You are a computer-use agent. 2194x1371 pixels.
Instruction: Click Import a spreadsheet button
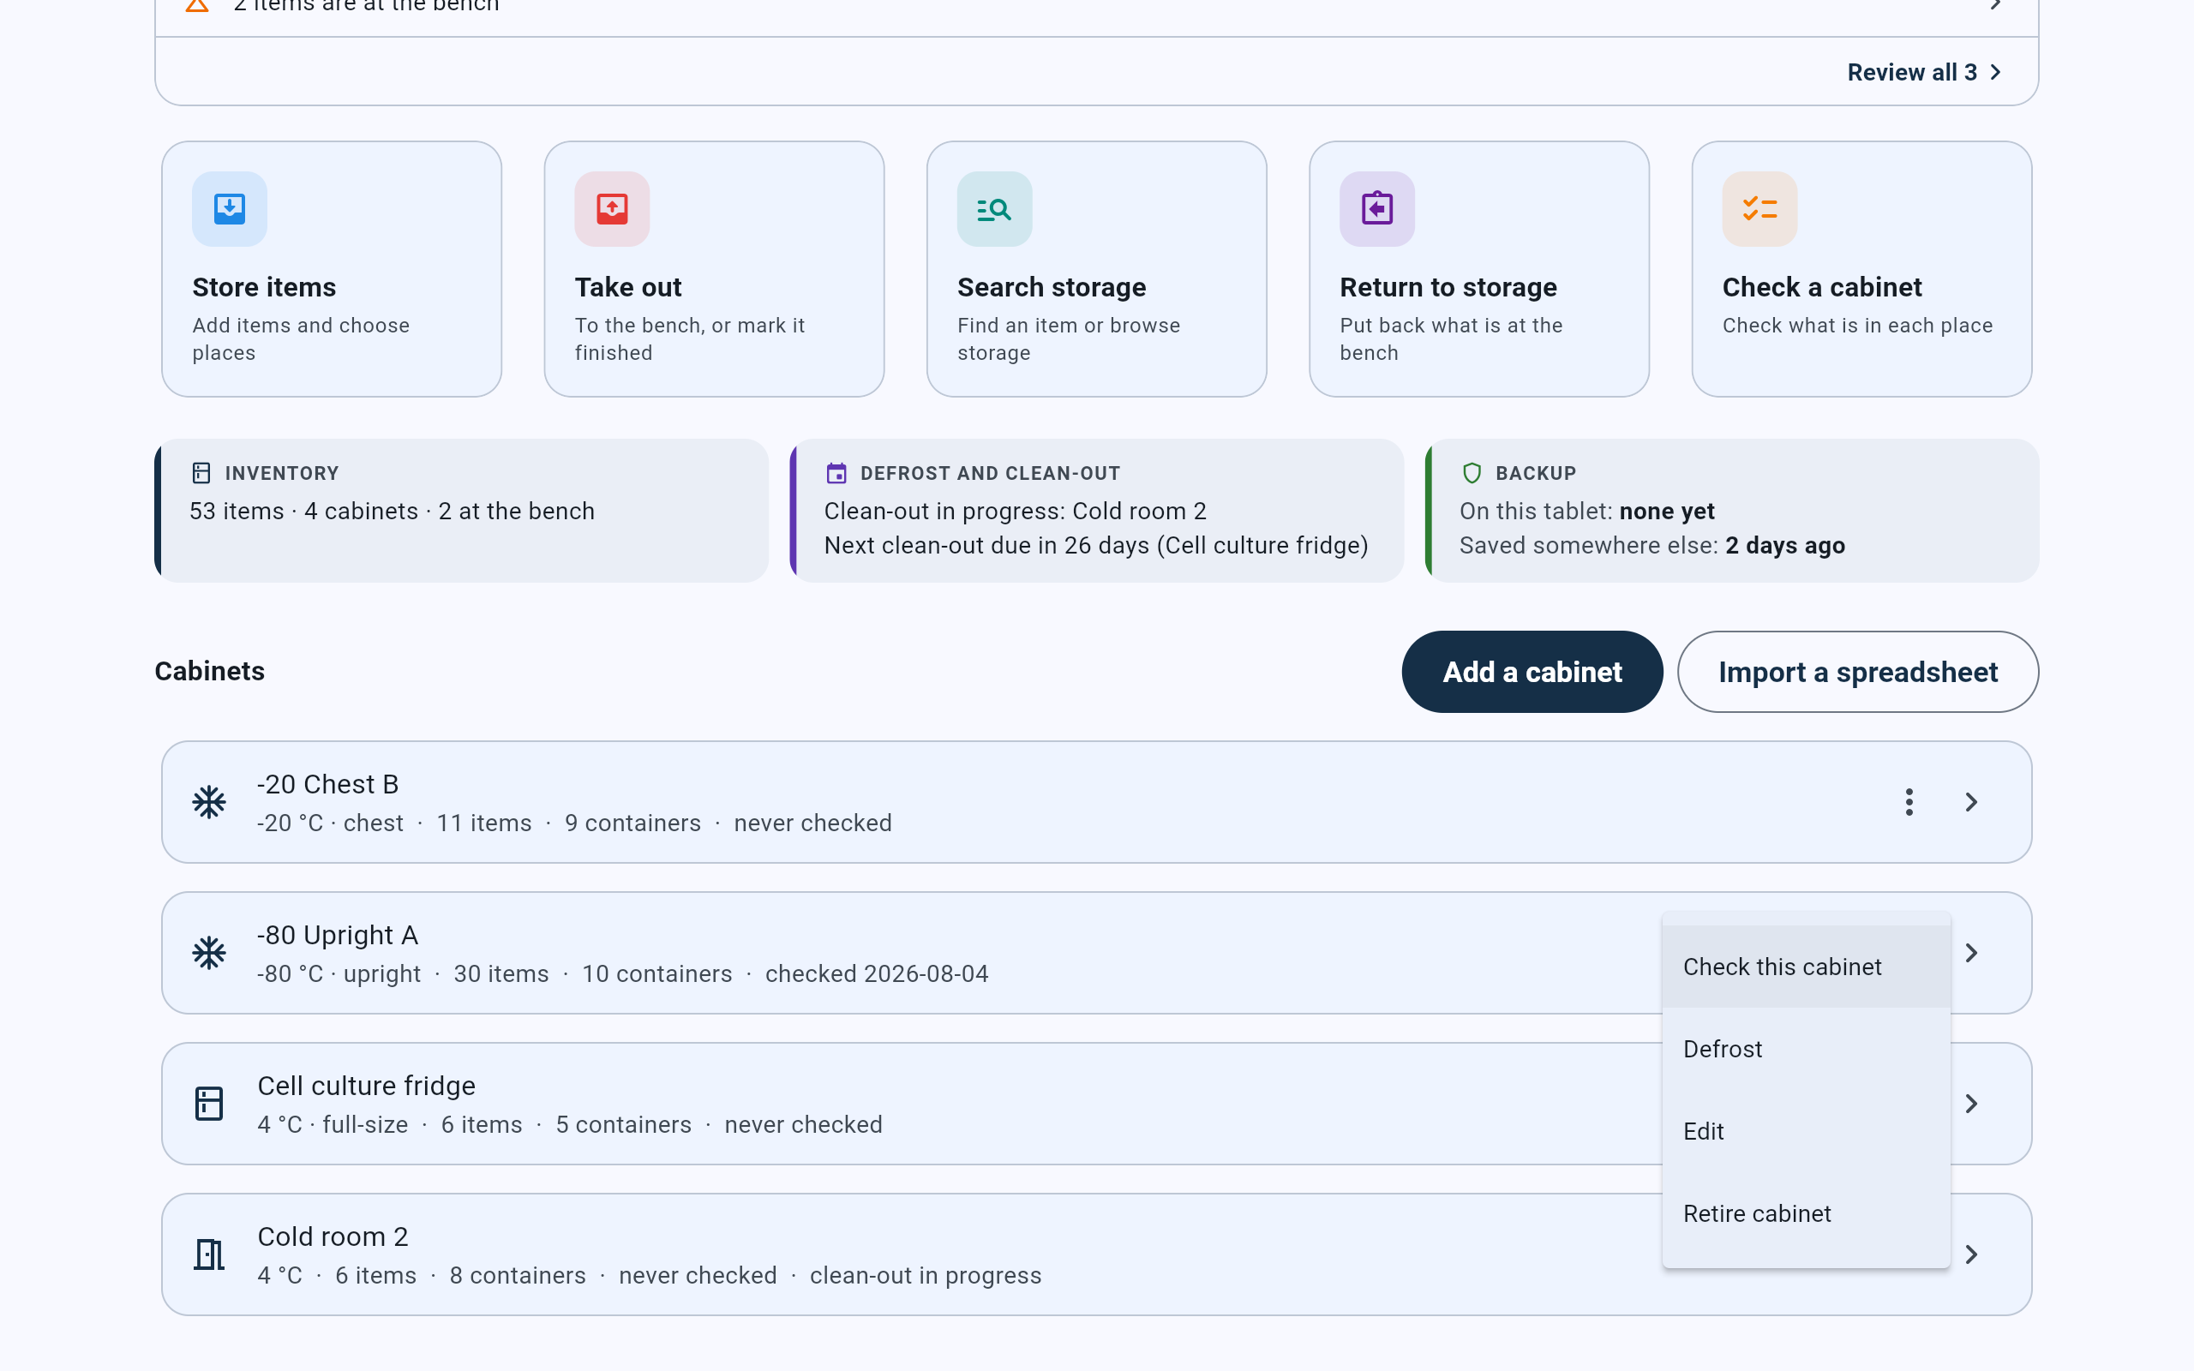[x=1858, y=672]
